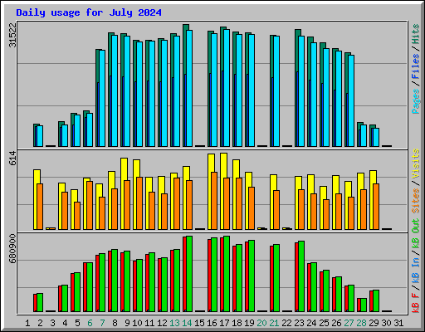The height and width of the screenshot is (332, 425).
Task: Click the 680900 kB axis value
Action: point(12,249)
